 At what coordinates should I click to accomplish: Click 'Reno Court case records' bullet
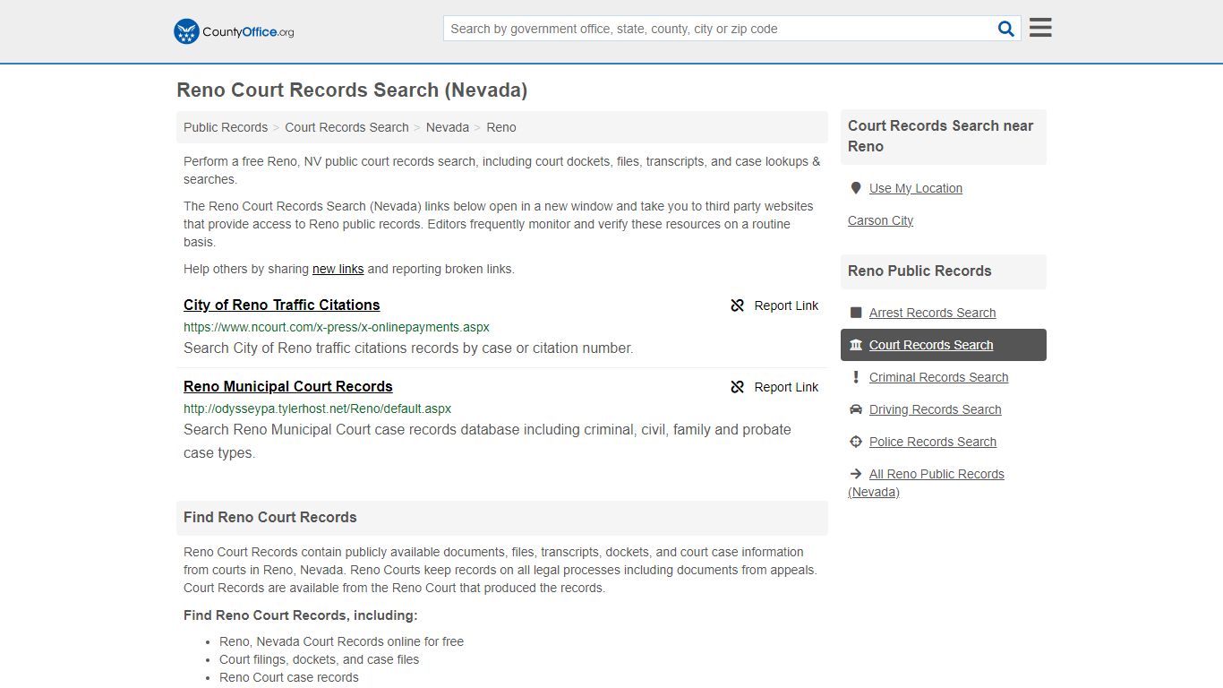point(288,677)
